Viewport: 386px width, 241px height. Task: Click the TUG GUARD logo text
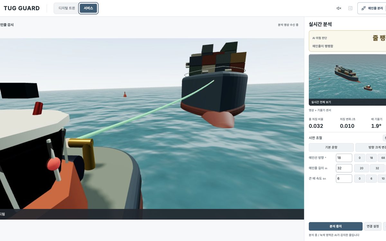(22, 8)
